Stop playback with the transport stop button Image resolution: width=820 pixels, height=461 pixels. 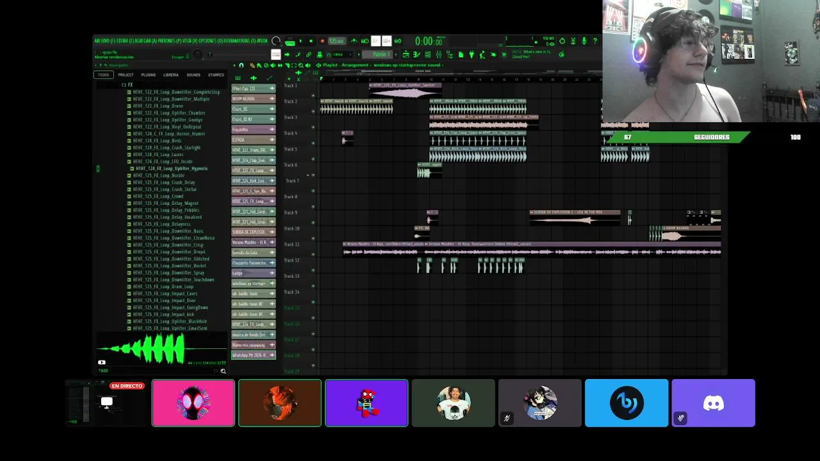pyautogui.click(x=311, y=41)
